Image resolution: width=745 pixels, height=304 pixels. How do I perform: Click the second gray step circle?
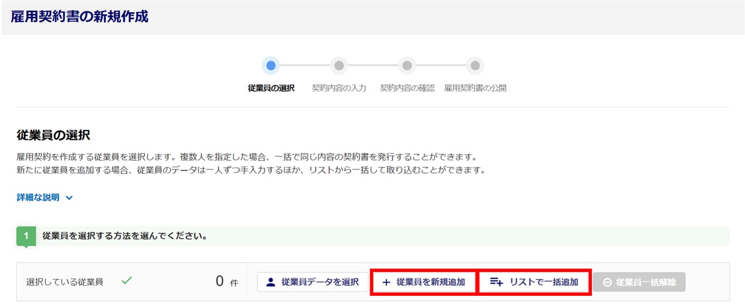(339, 65)
